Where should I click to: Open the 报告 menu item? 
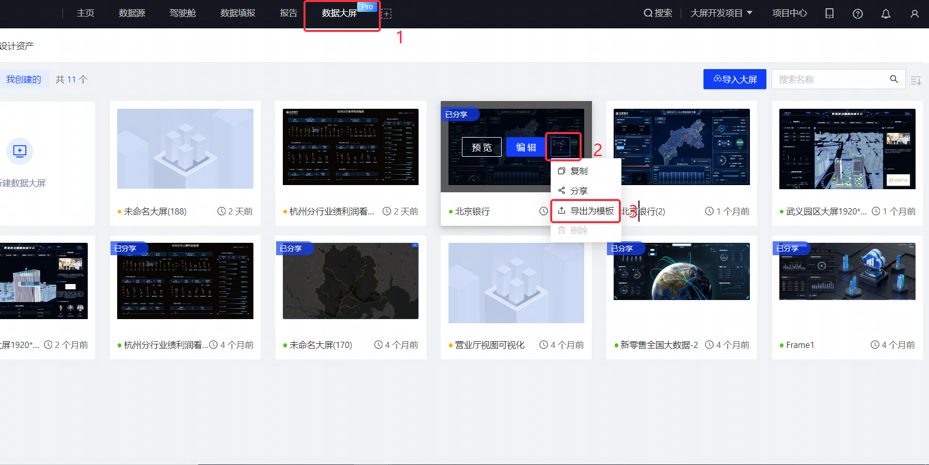[x=289, y=13]
